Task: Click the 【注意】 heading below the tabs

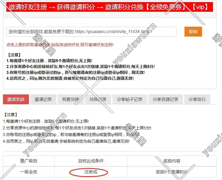Action: coord(11,115)
